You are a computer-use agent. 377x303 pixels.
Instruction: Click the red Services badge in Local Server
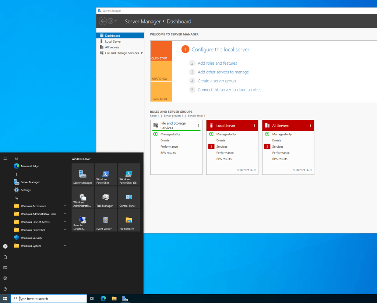click(211, 147)
